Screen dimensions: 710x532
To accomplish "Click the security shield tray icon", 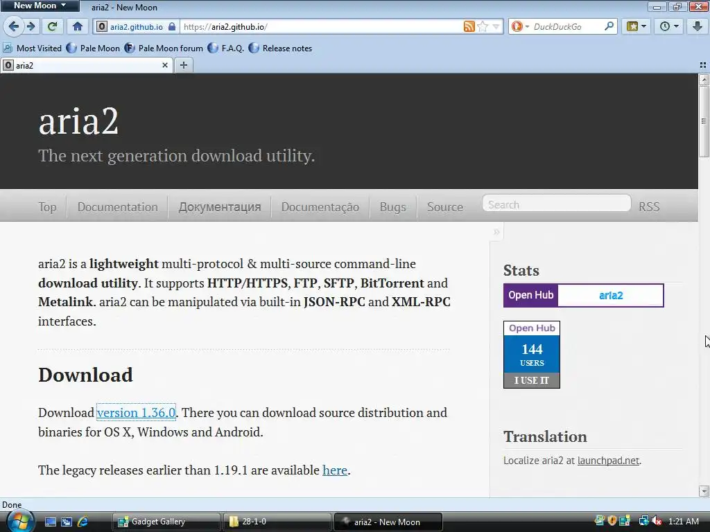I will [612, 521].
